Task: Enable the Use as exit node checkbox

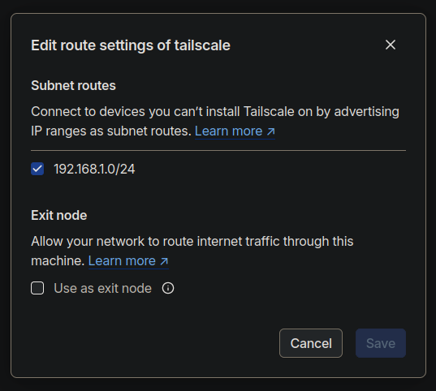Action: click(37, 288)
